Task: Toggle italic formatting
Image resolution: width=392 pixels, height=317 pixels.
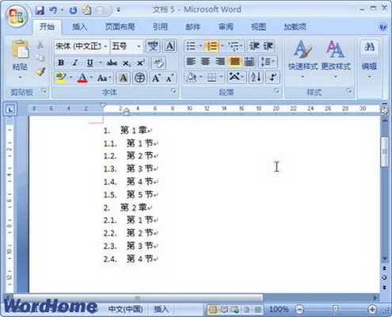Action: point(75,63)
